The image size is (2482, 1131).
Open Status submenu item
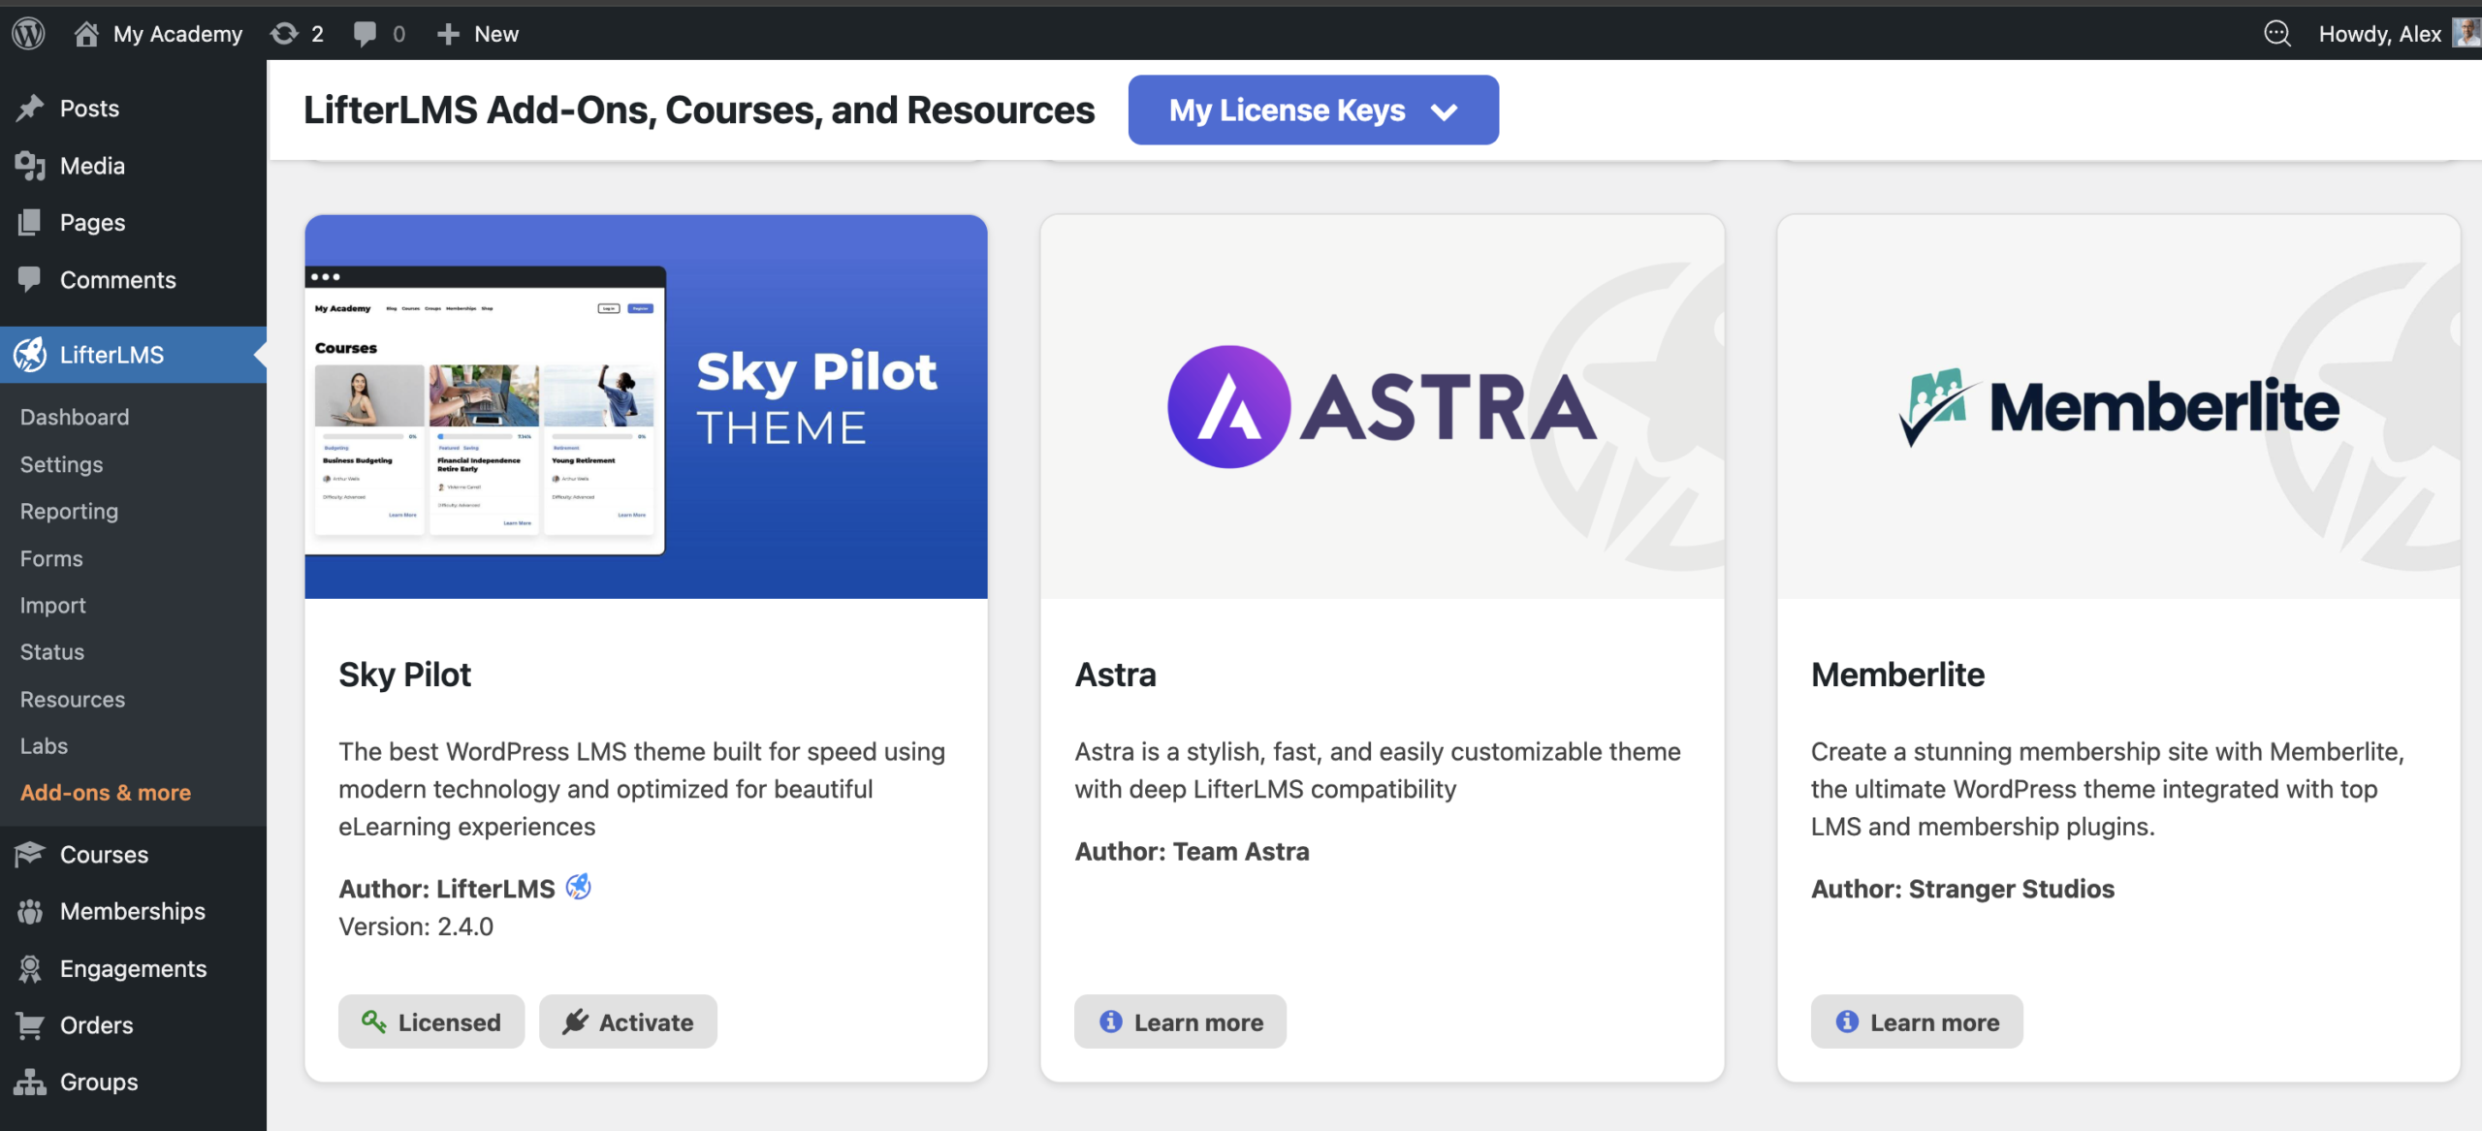click(x=51, y=651)
